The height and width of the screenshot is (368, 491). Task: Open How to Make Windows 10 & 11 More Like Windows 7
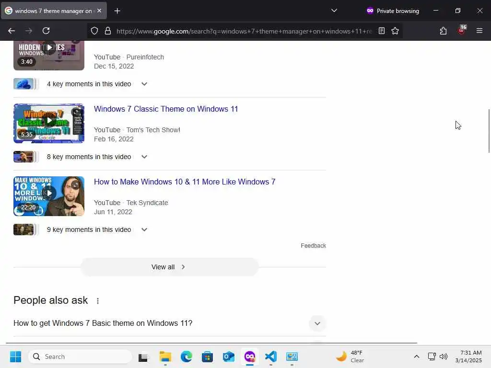coord(185,182)
